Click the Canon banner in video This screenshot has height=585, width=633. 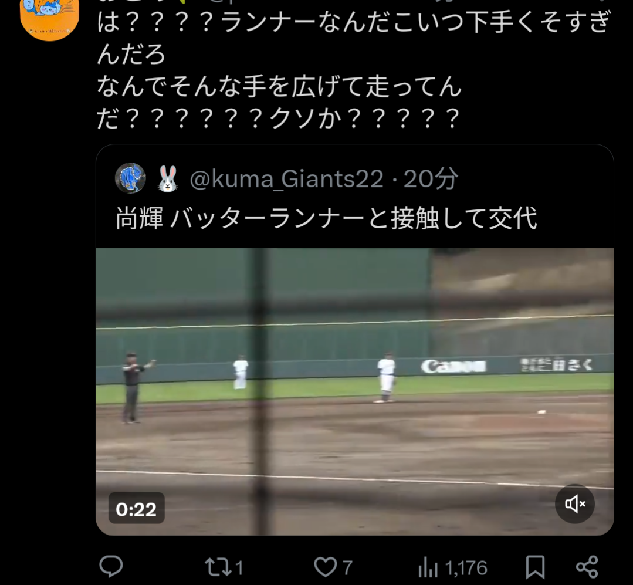pos(453,367)
